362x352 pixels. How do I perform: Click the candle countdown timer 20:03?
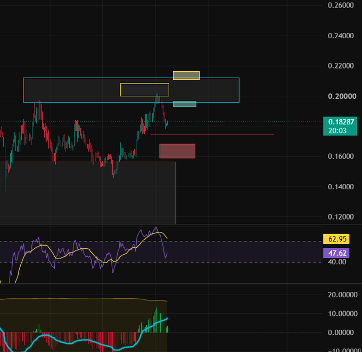pos(338,131)
